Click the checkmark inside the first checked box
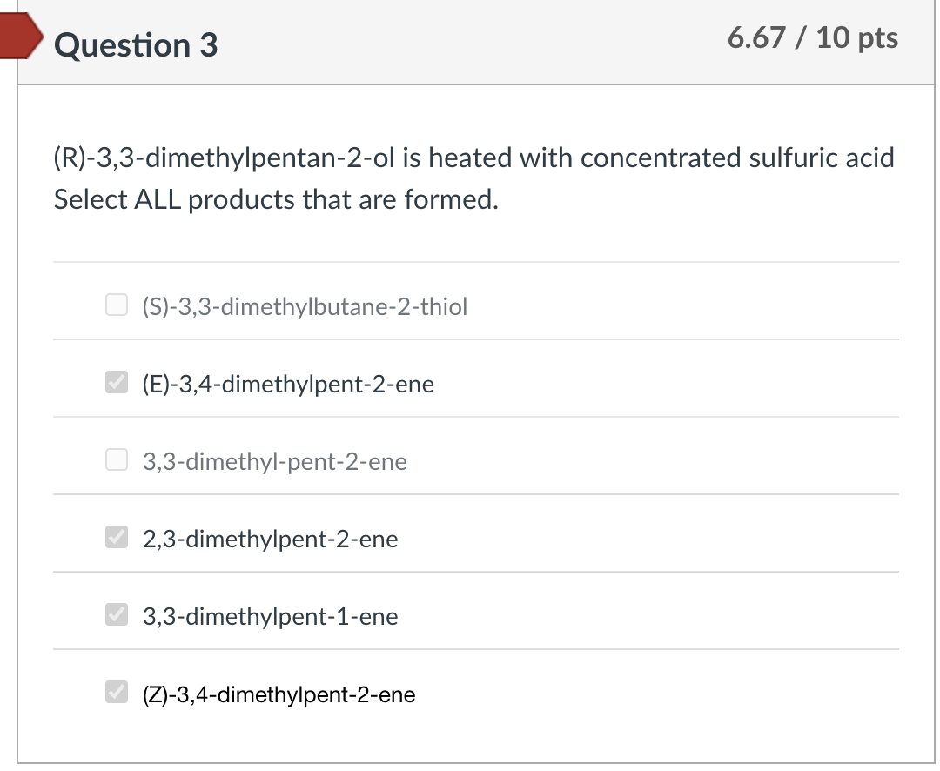 116,381
